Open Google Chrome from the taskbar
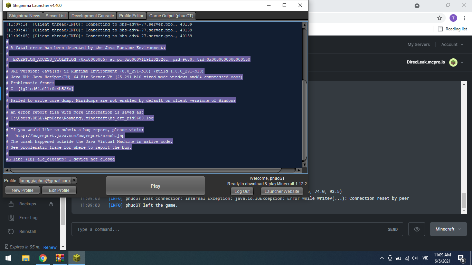Viewport: 472px width, 265px height. click(43, 258)
